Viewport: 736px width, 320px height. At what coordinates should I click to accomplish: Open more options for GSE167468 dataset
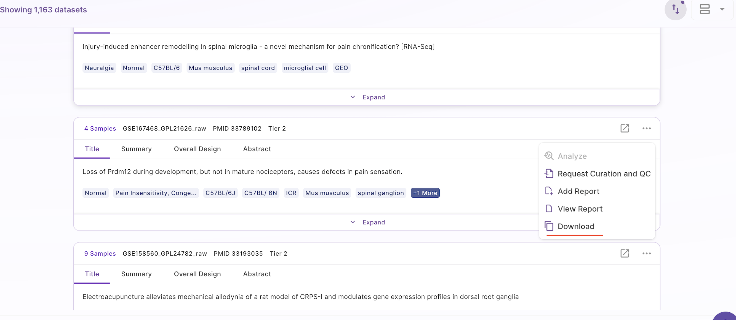click(x=647, y=128)
